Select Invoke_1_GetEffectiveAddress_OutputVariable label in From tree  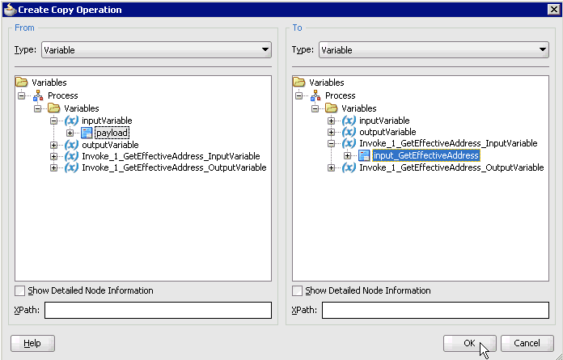pyautogui.click(x=174, y=167)
